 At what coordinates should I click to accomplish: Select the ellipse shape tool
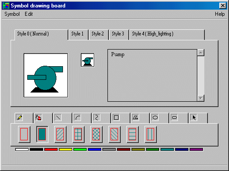pos(155,118)
